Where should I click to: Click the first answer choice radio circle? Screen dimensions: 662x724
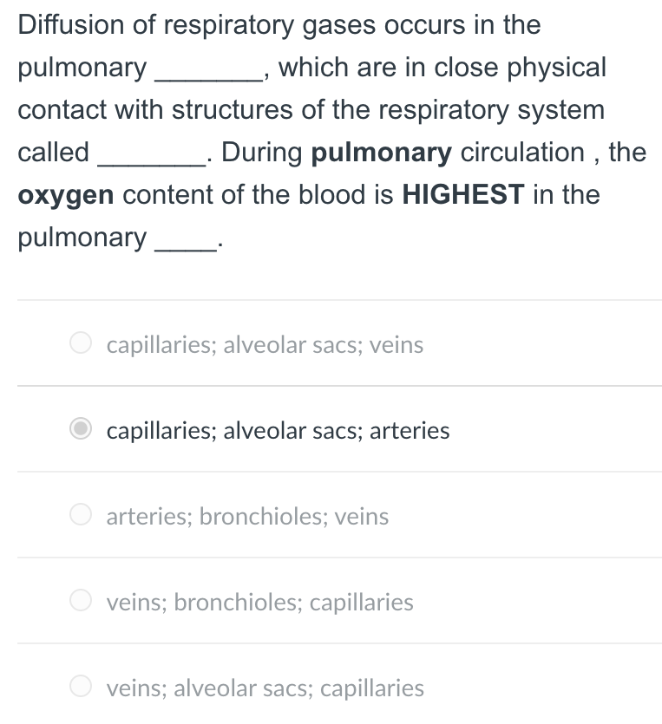(x=80, y=342)
